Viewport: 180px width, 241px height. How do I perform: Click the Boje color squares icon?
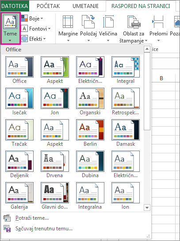(24, 18)
